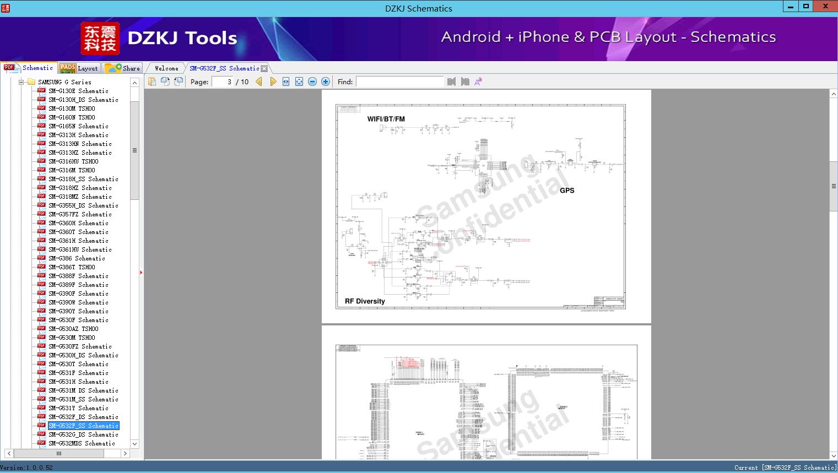This screenshot has height=473, width=838.
Task: Zoom in with the plus icon
Action: 326,81
